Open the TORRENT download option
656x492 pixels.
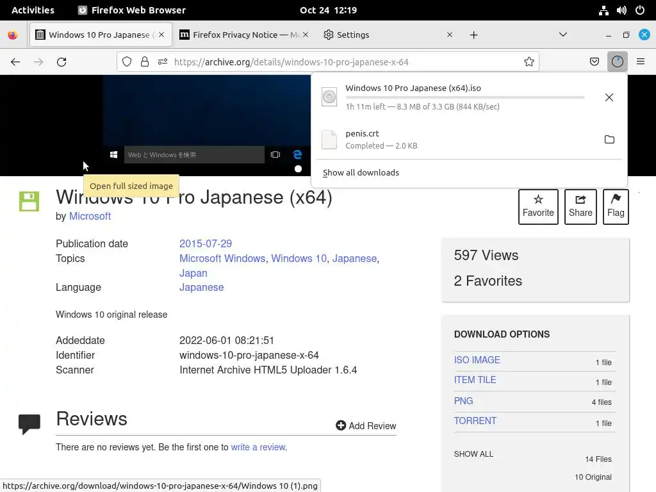coord(475,421)
